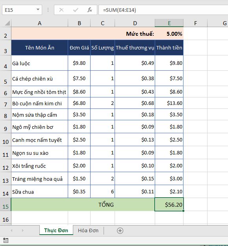Viewport: 228px width, 246px height.
Task: Click the macro recording status bar icon
Action: point(6,240)
